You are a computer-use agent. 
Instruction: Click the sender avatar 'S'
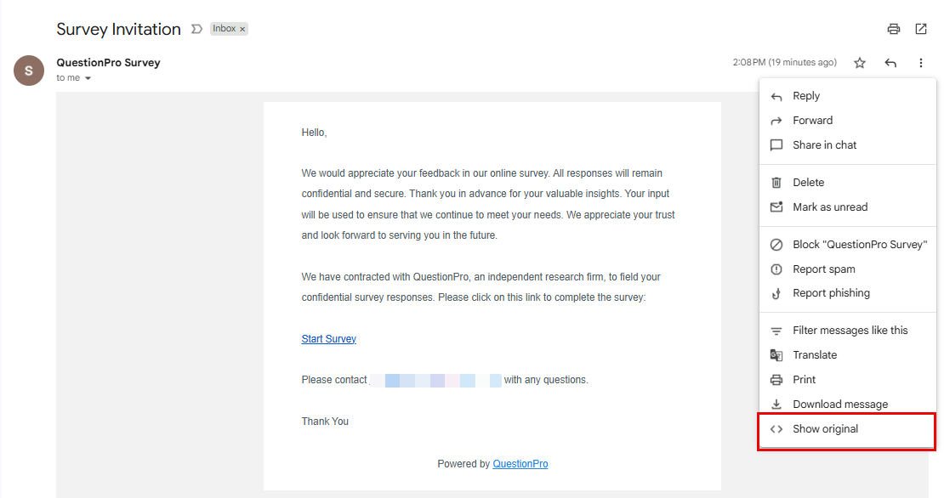[x=29, y=71]
